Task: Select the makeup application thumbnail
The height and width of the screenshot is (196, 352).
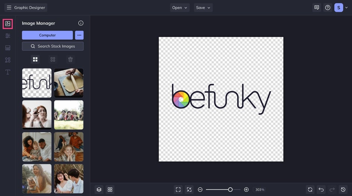Action: [37, 115]
